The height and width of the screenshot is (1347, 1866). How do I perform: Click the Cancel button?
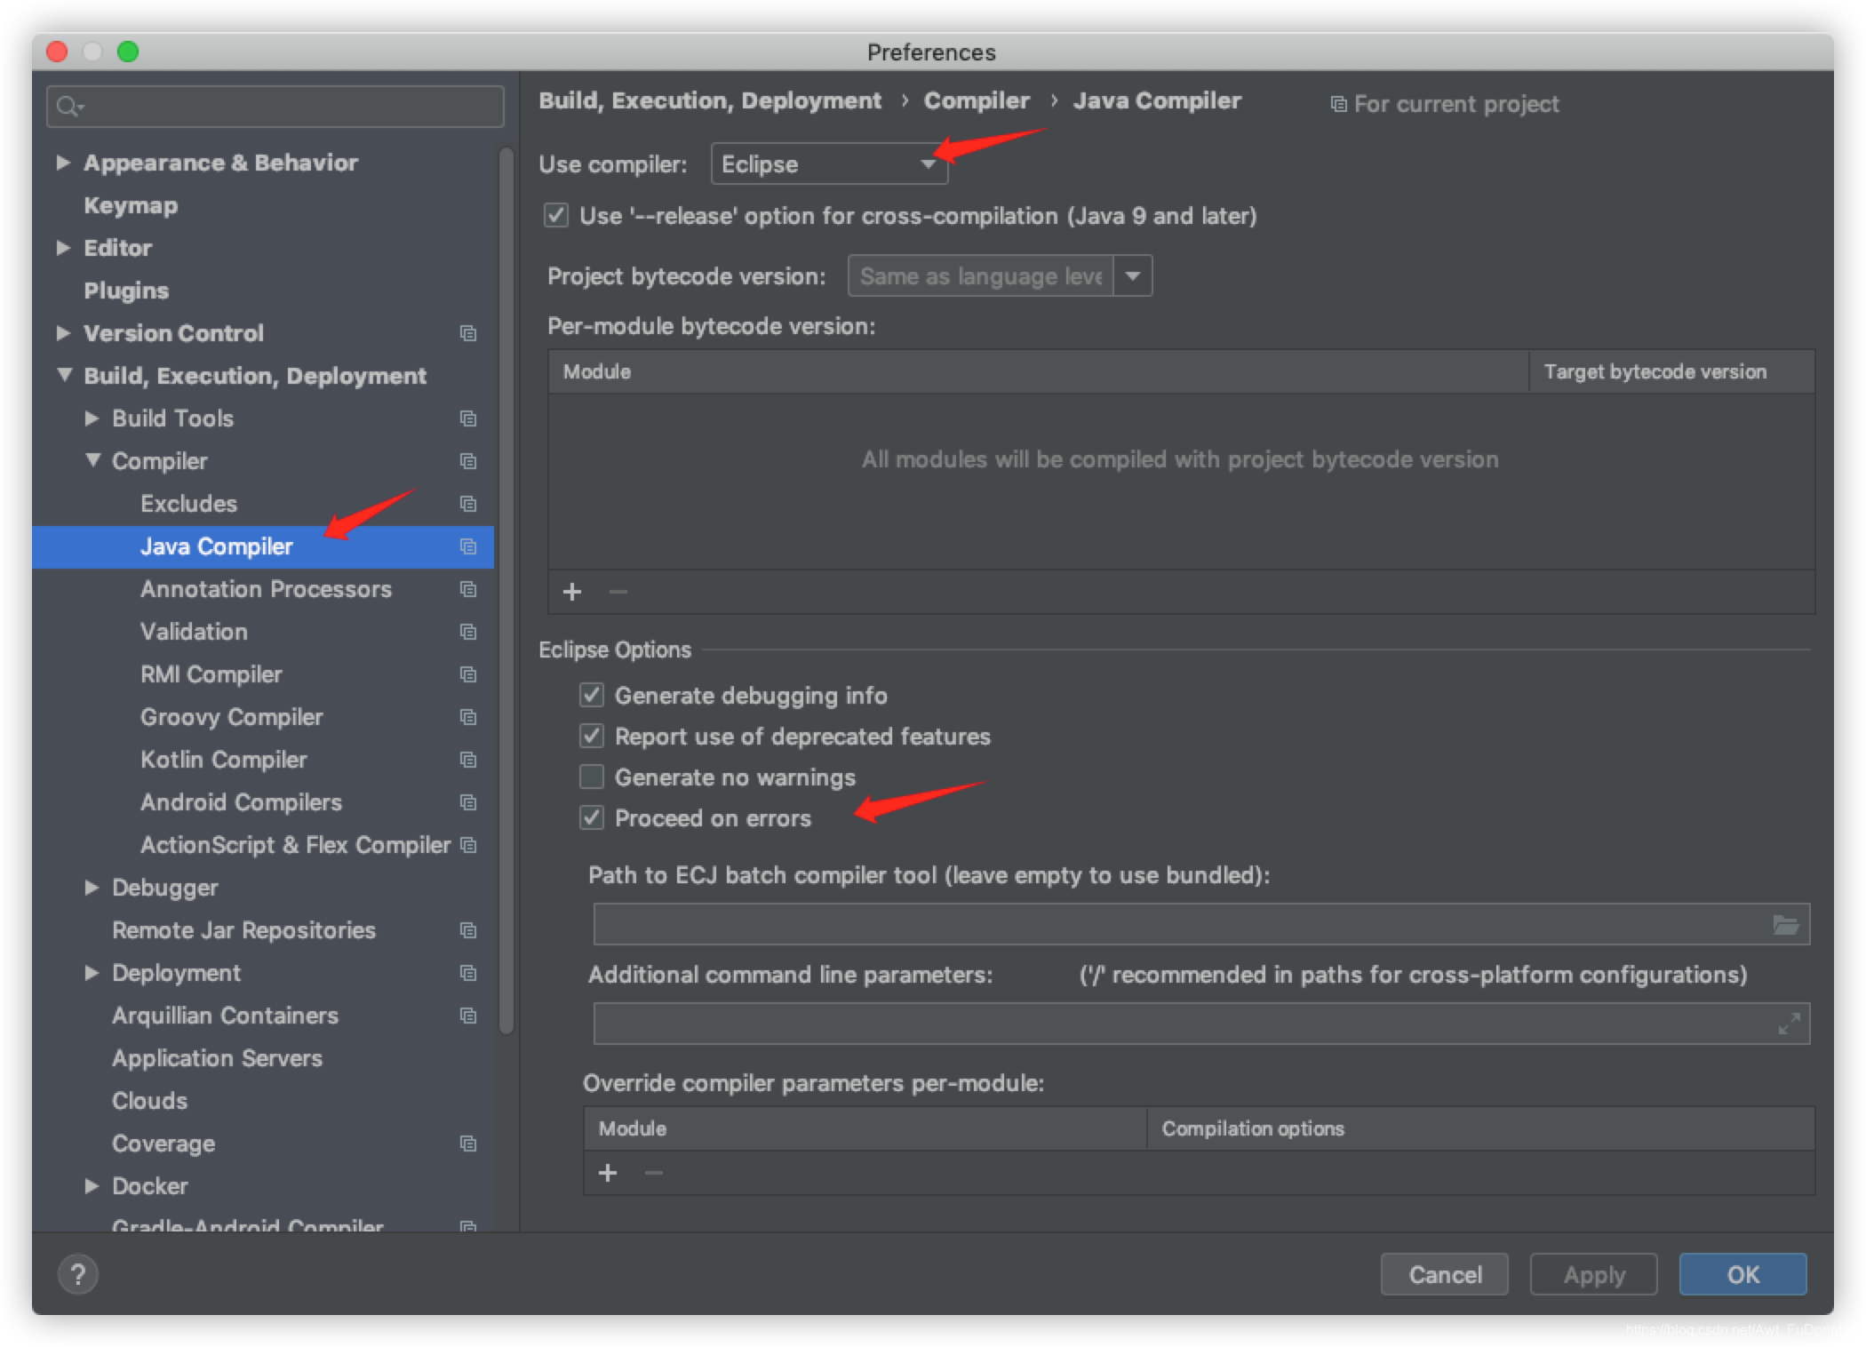pyautogui.click(x=1444, y=1274)
